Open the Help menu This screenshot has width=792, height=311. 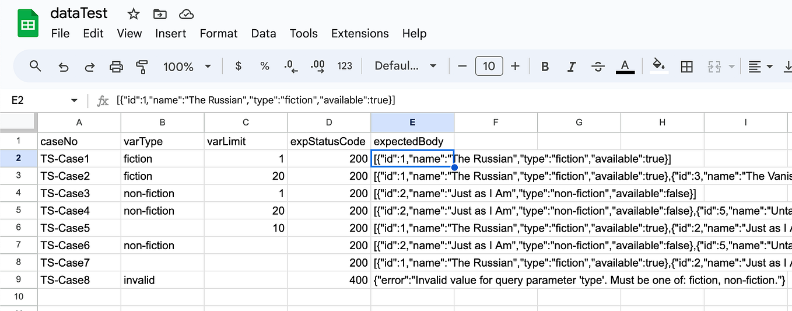coord(414,33)
